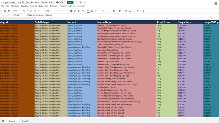Open the 123 number format dropdown
Screen dimensions: 219x123
coord(40,11)
